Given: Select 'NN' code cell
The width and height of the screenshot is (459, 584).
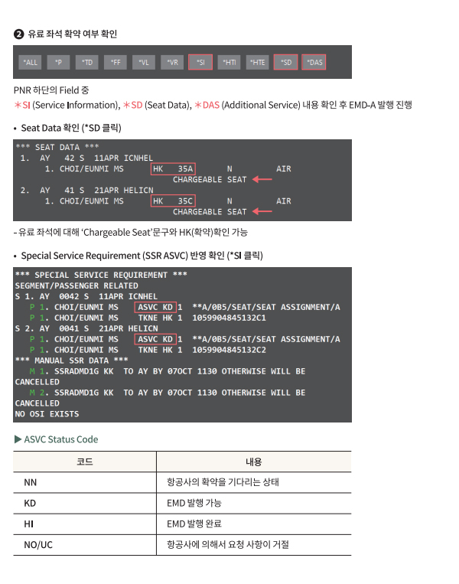Looking at the screenshot, I should click(x=84, y=482).
